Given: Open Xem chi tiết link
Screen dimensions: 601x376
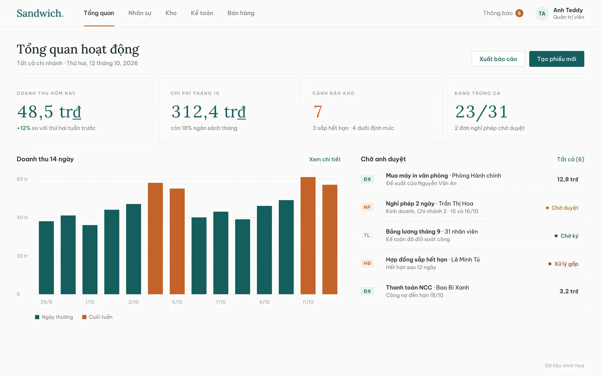Looking at the screenshot, I should pyautogui.click(x=325, y=159).
